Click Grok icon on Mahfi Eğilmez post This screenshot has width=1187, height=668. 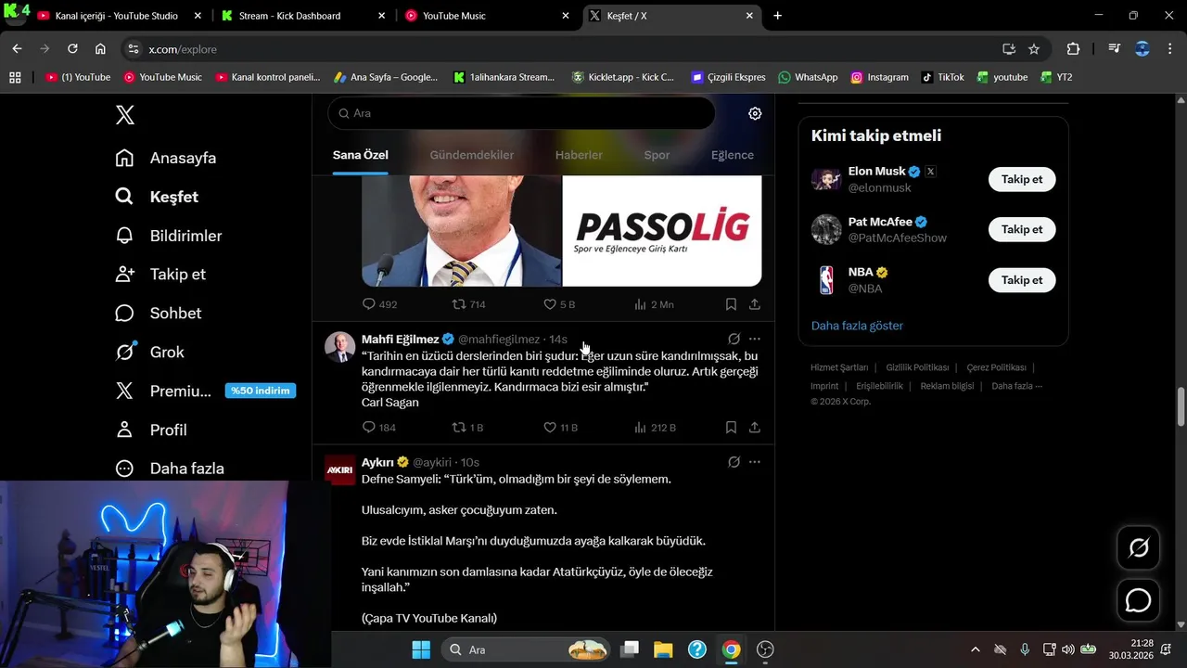734,340
